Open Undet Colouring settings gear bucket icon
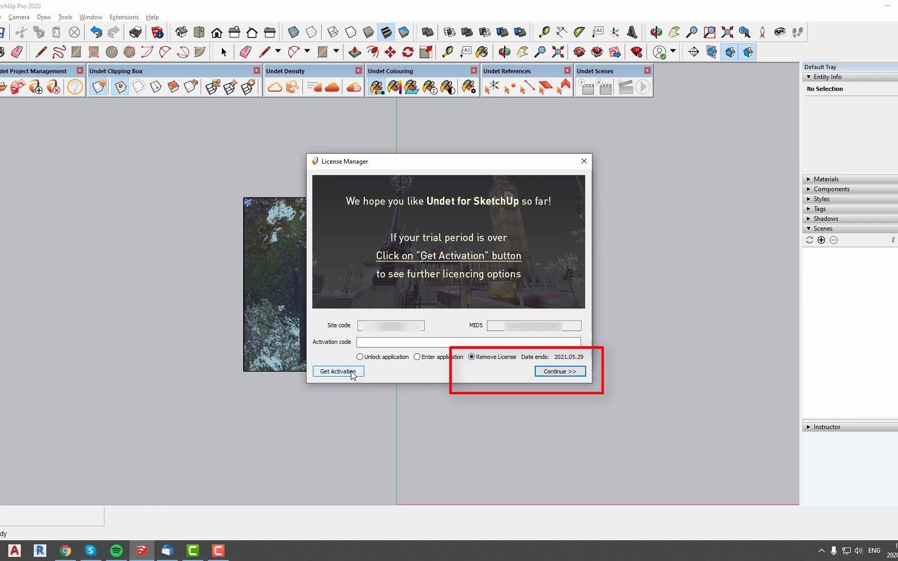 (x=468, y=87)
